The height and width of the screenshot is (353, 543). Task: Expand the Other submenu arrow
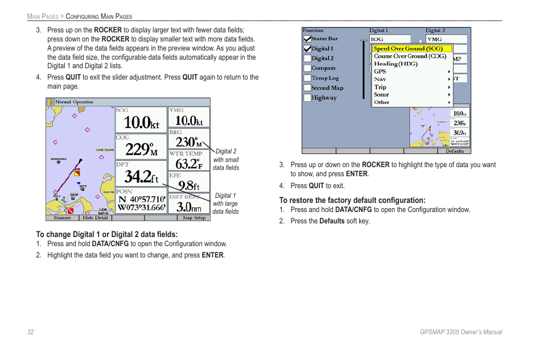pyautogui.click(x=449, y=102)
